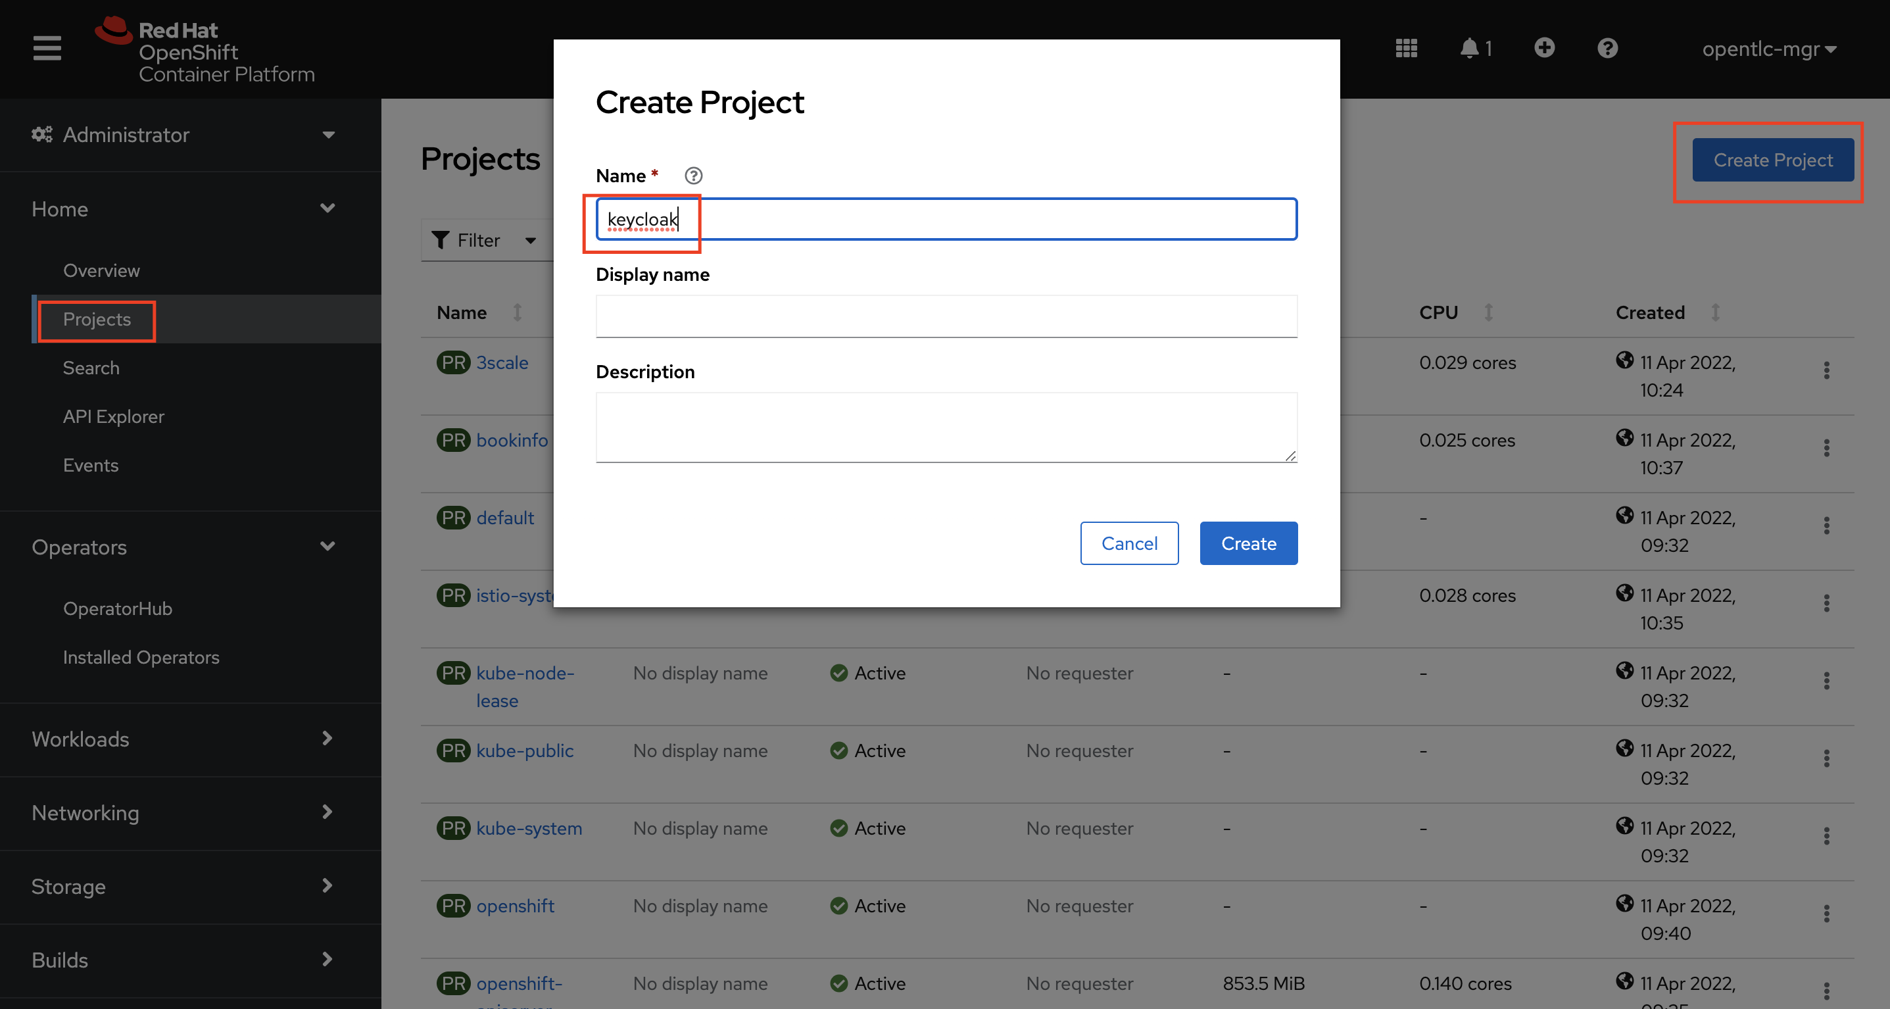Open the Filter dropdown
1890x1009 pixels.
(487, 240)
